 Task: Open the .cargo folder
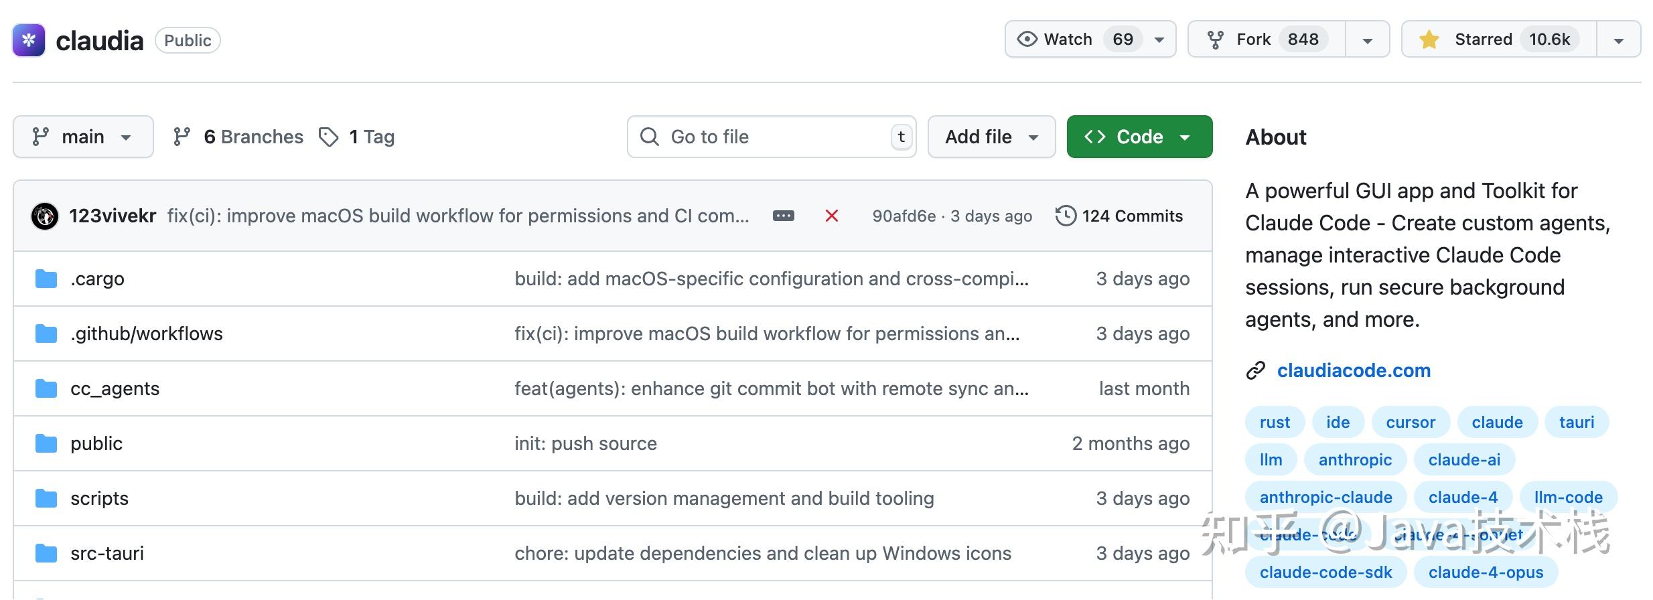coord(97,279)
